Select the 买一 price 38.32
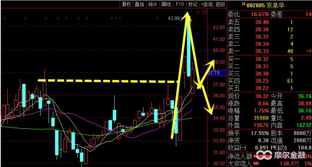Viewport: 312px width, 167px height. tap(262, 59)
